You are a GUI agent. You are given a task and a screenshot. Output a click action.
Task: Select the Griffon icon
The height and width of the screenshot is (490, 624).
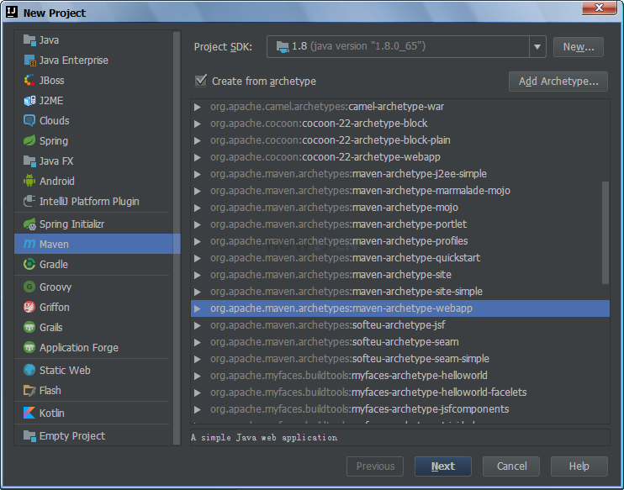[x=29, y=307]
